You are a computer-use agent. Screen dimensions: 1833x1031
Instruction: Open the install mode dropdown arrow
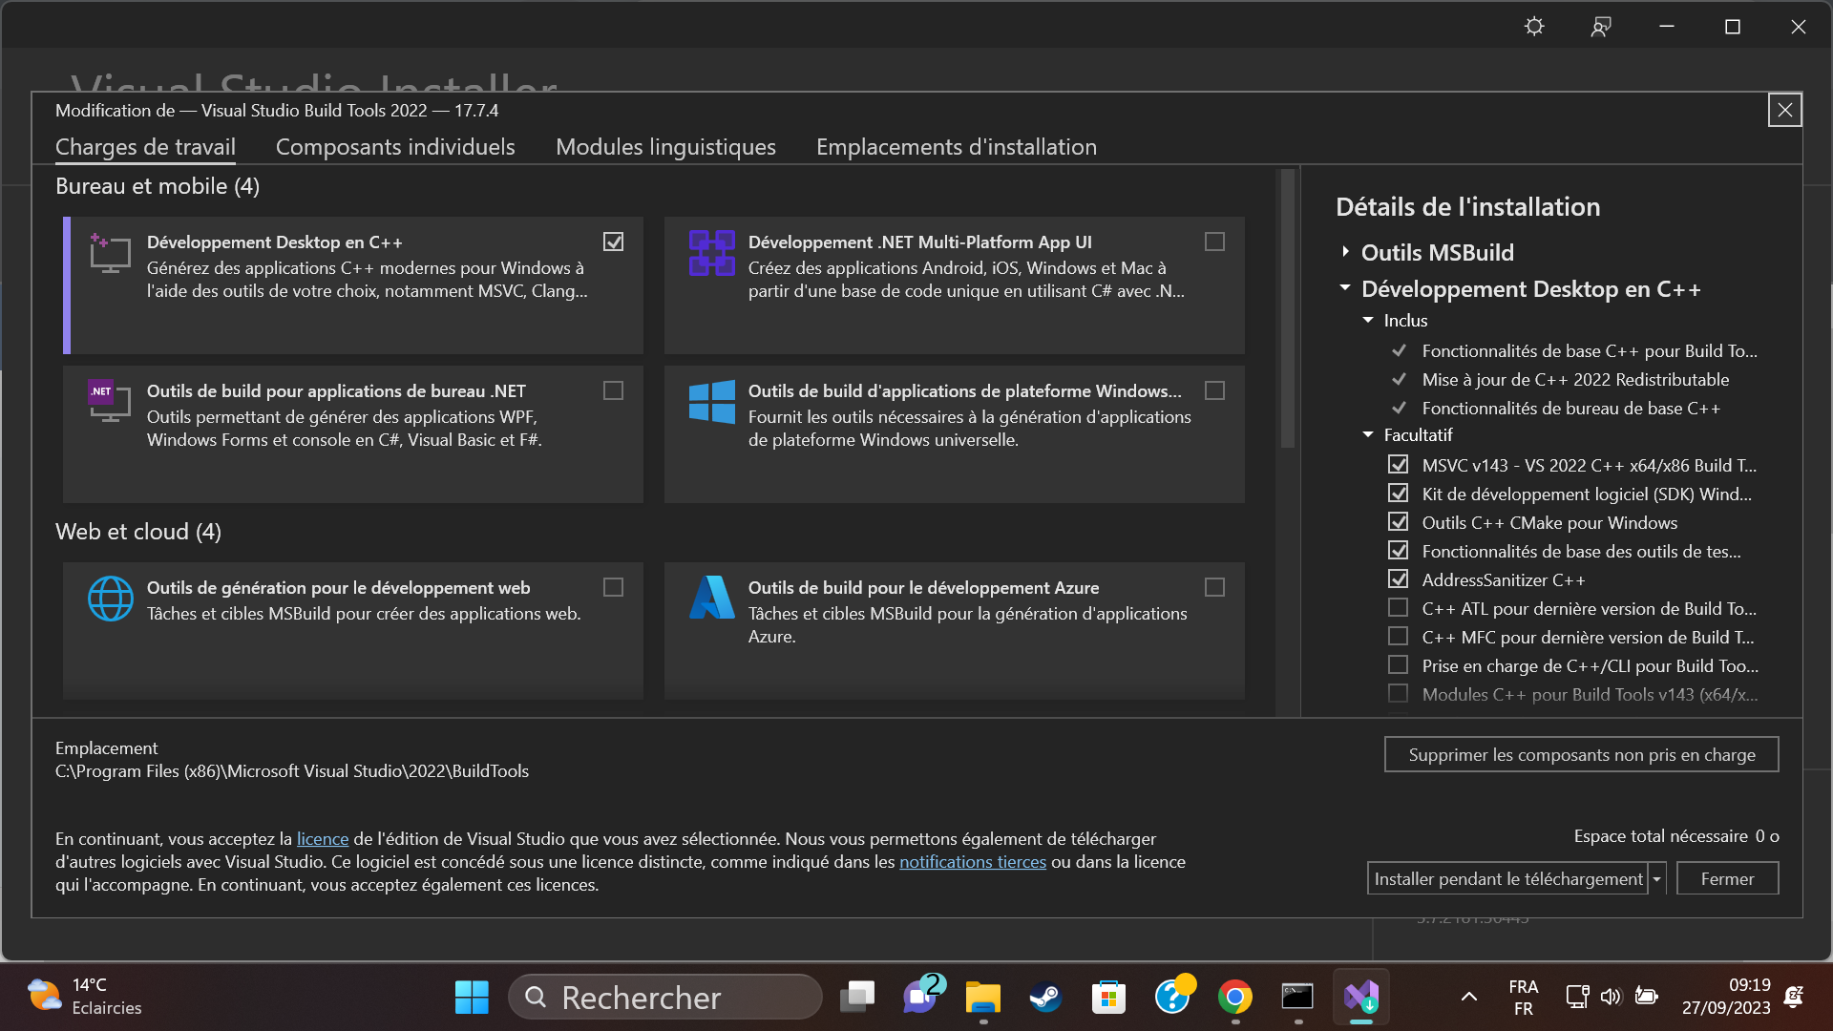pos(1657,878)
